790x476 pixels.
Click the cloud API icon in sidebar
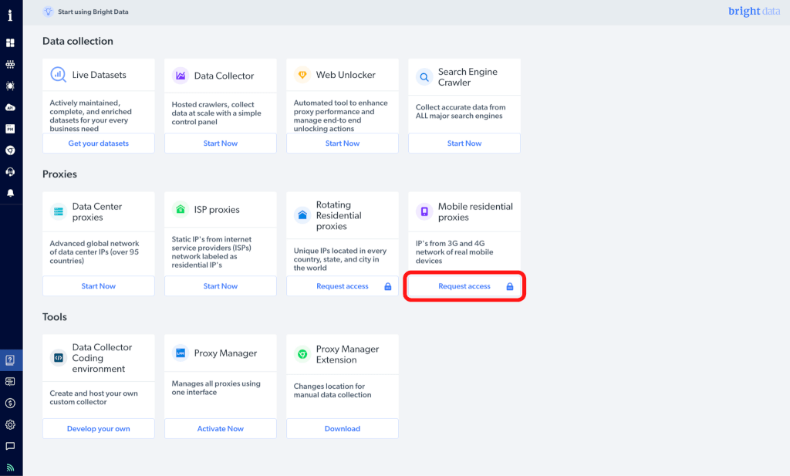point(11,107)
